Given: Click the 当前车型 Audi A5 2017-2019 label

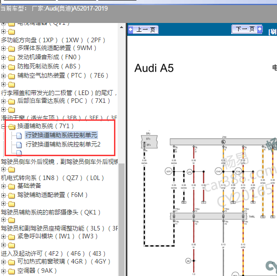Looking at the screenshot, I should [54, 9].
